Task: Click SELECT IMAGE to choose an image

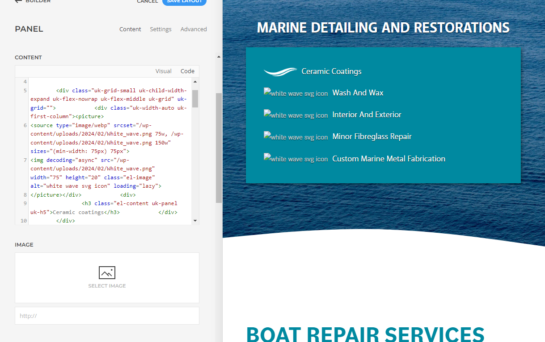Action: [107, 285]
